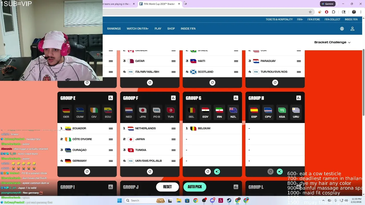The width and height of the screenshot is (365, 205).
Task: Open Chrome extensions puzzle icon
Action: pyautogui.click(x=334, y=12)
